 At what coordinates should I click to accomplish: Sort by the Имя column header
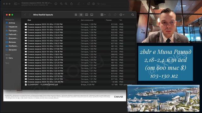tap(29, 20)
